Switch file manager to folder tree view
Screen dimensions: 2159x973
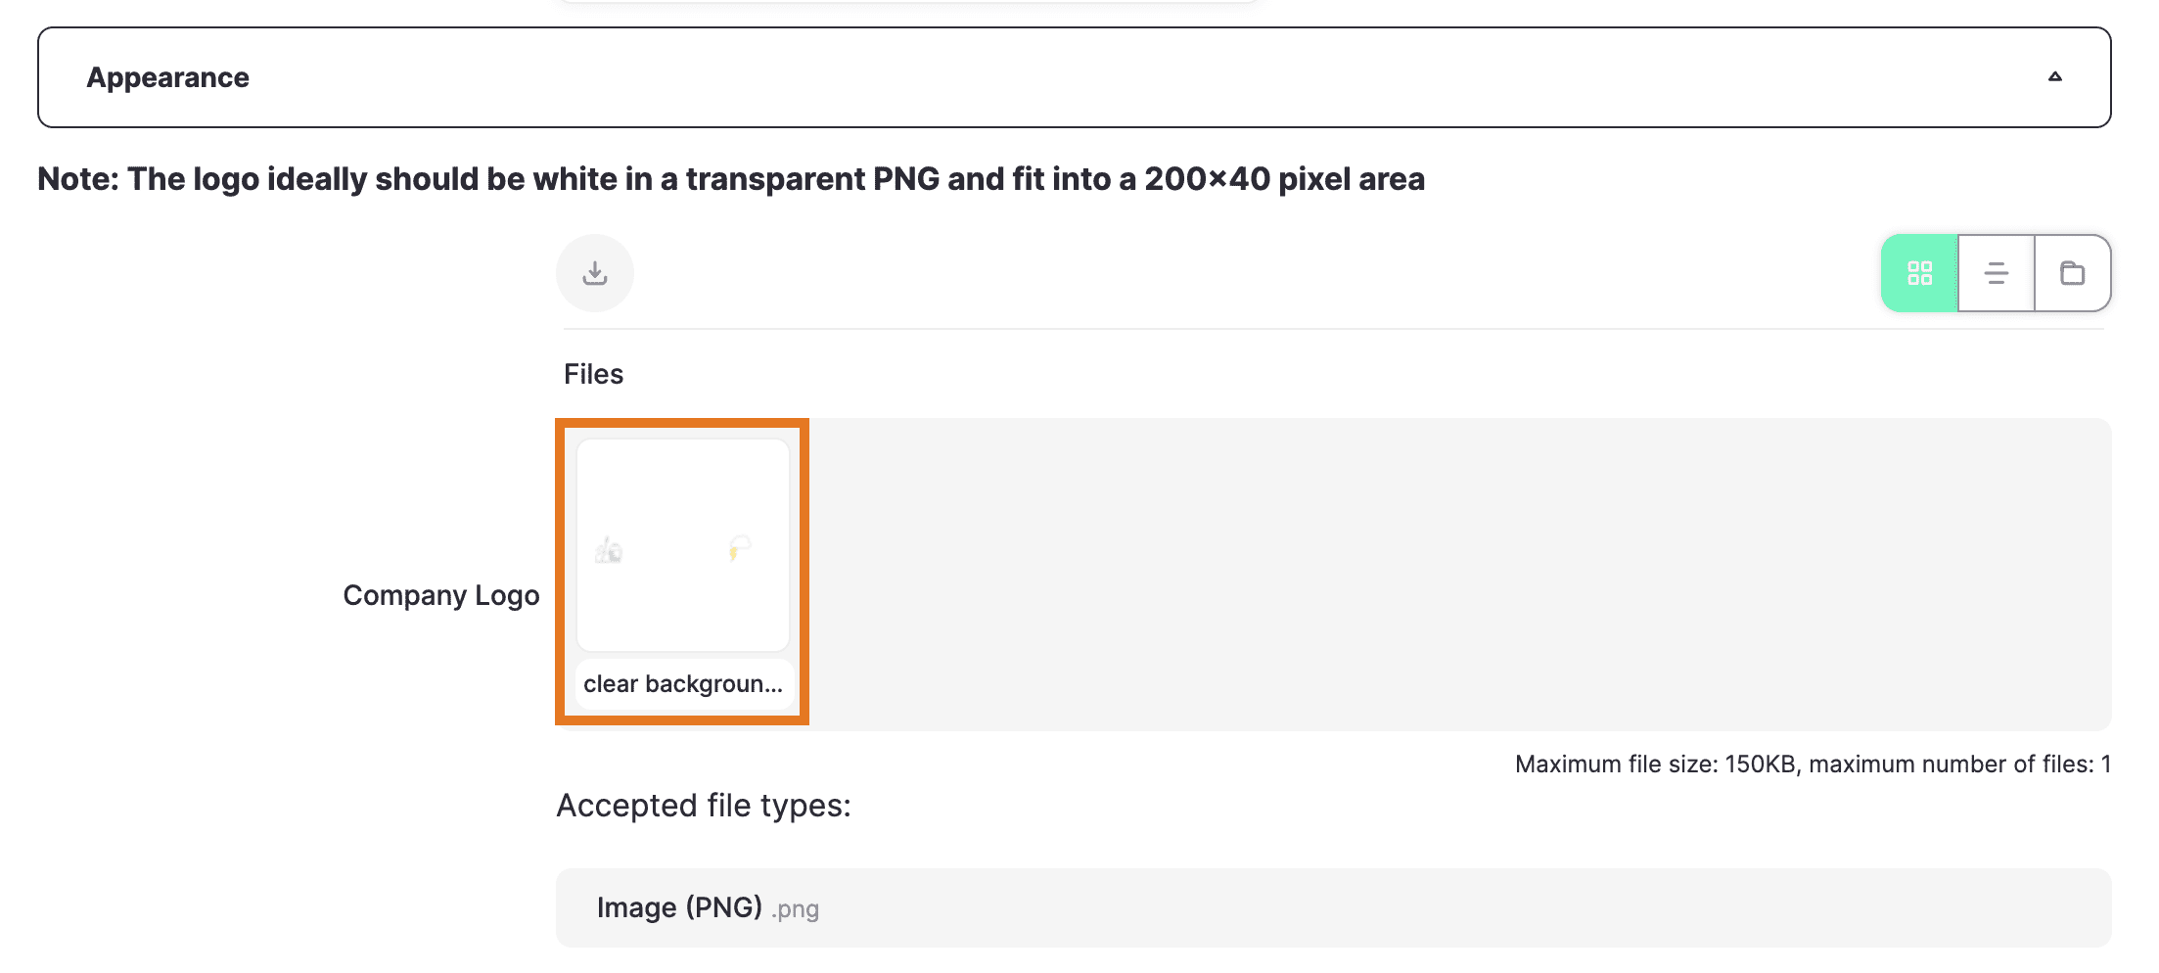2073,273
